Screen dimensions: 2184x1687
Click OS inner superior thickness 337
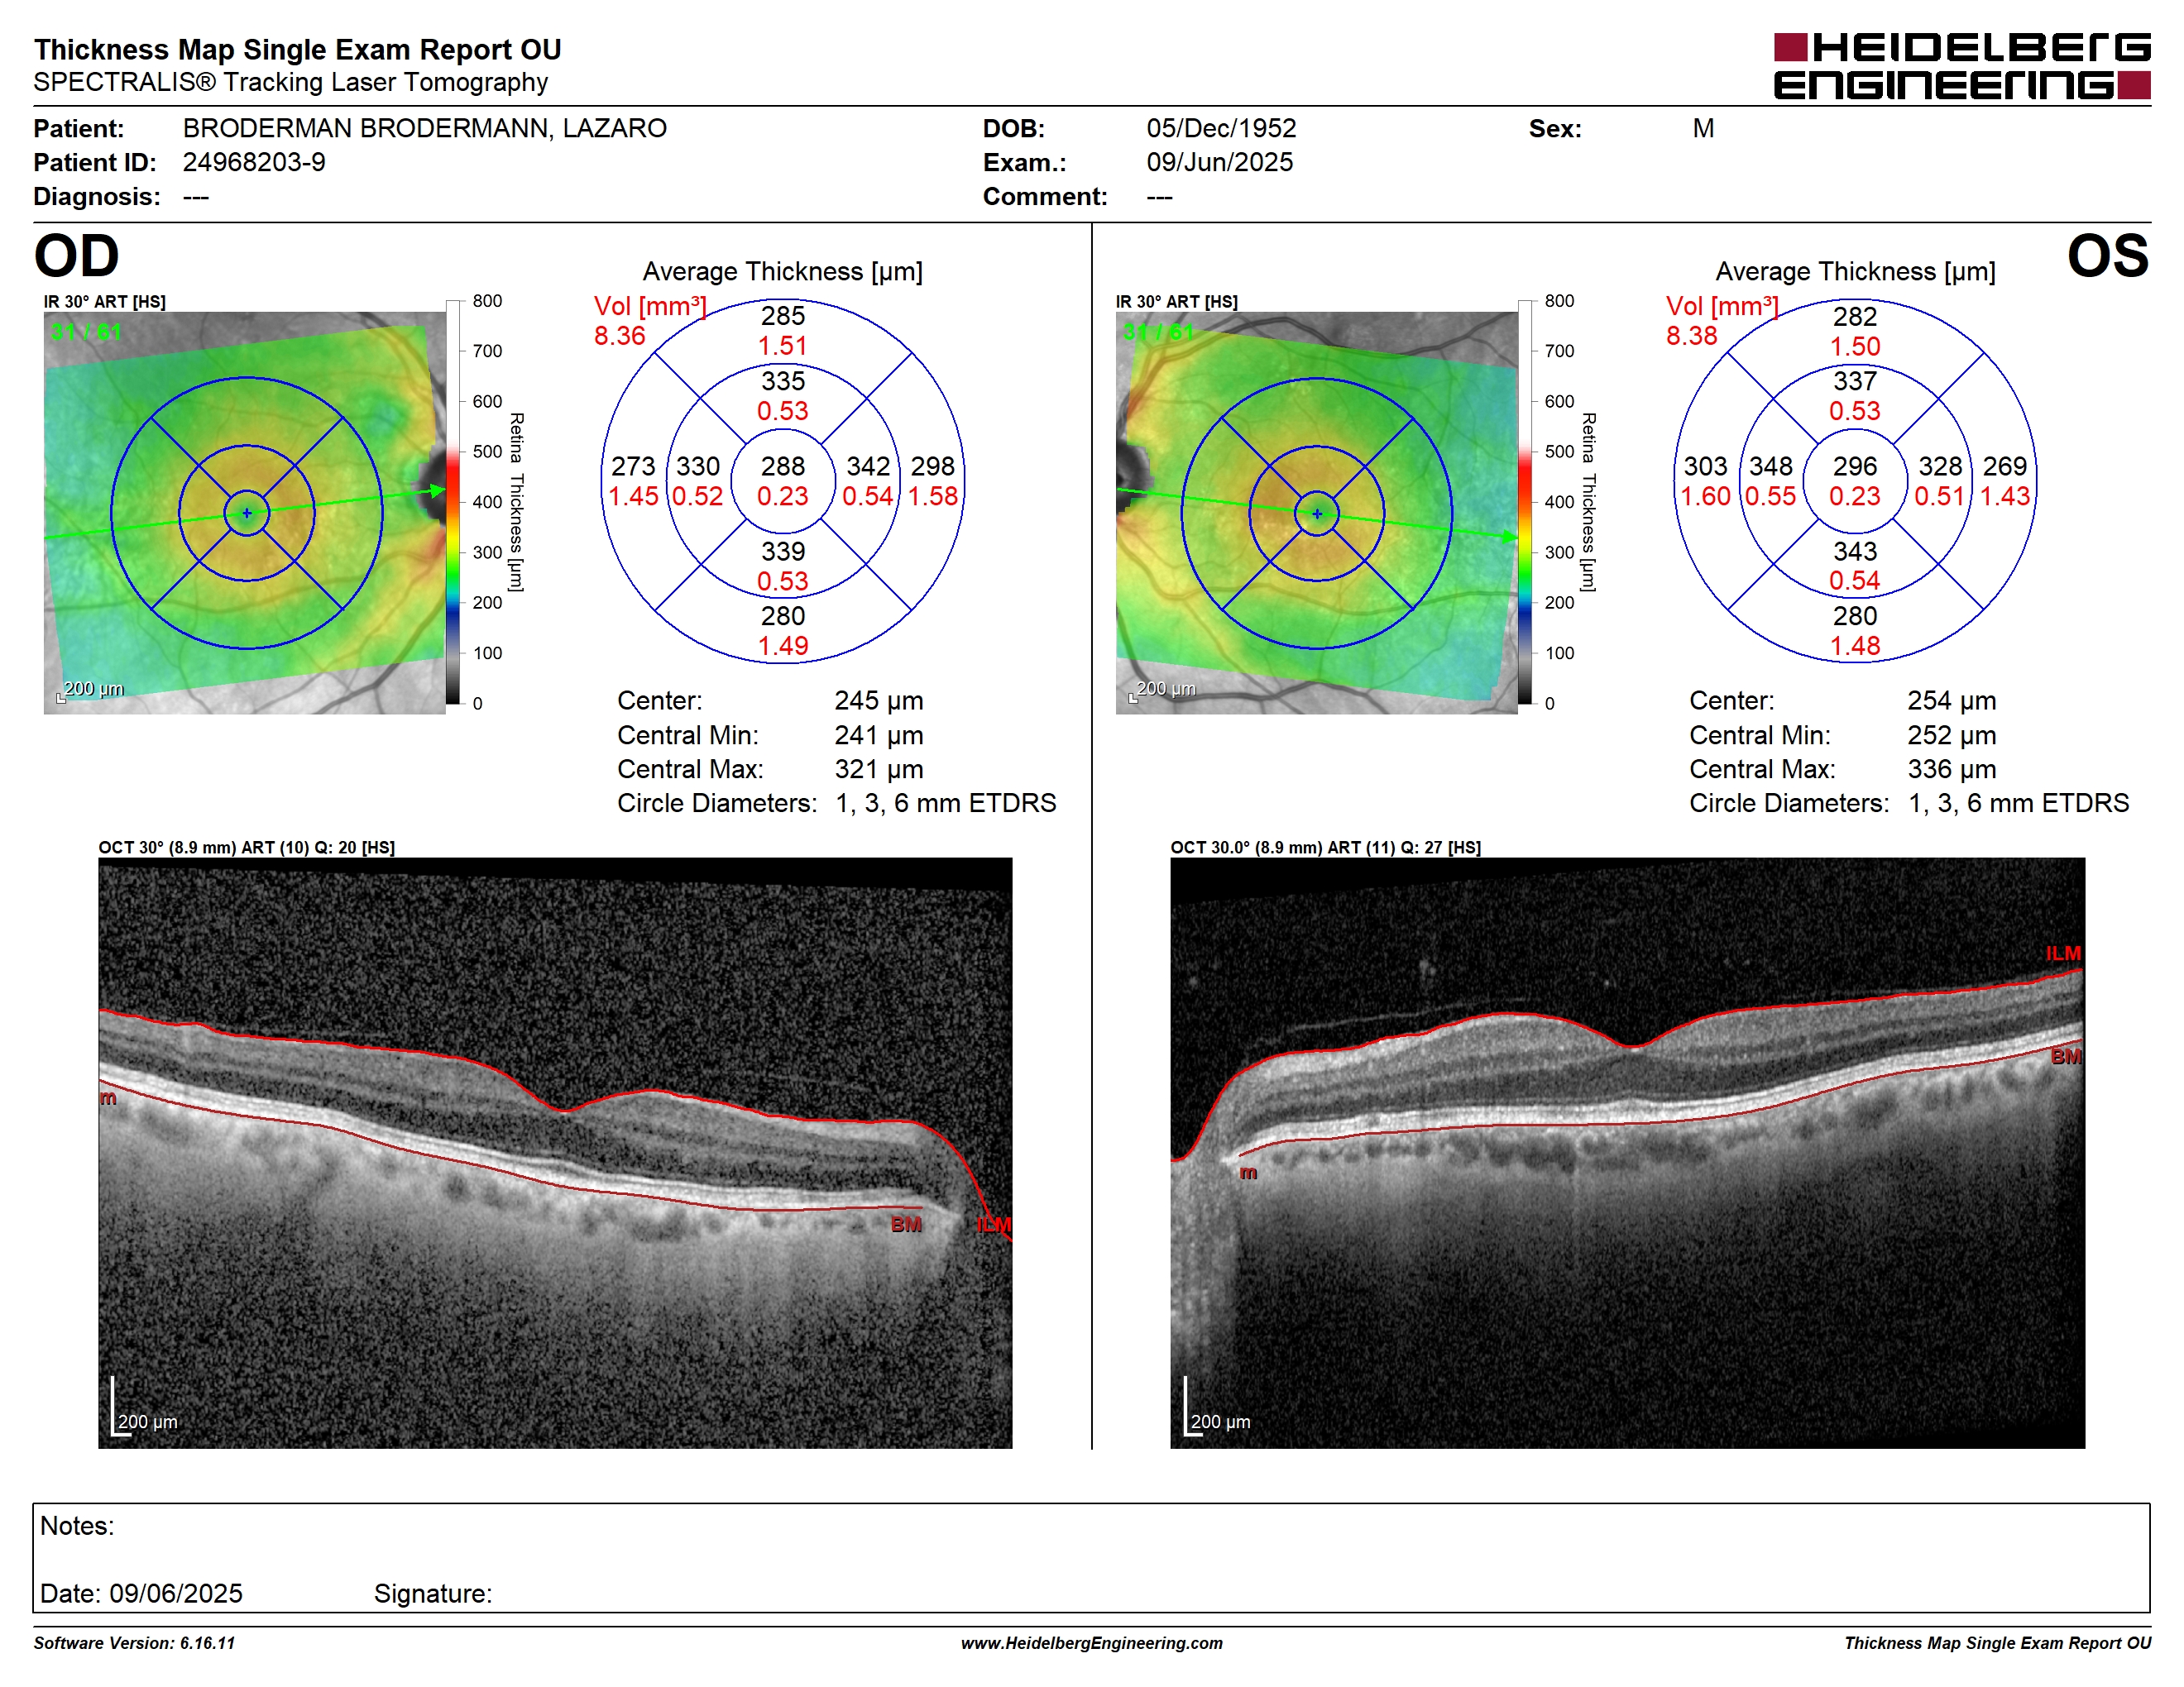(1855, 380)
